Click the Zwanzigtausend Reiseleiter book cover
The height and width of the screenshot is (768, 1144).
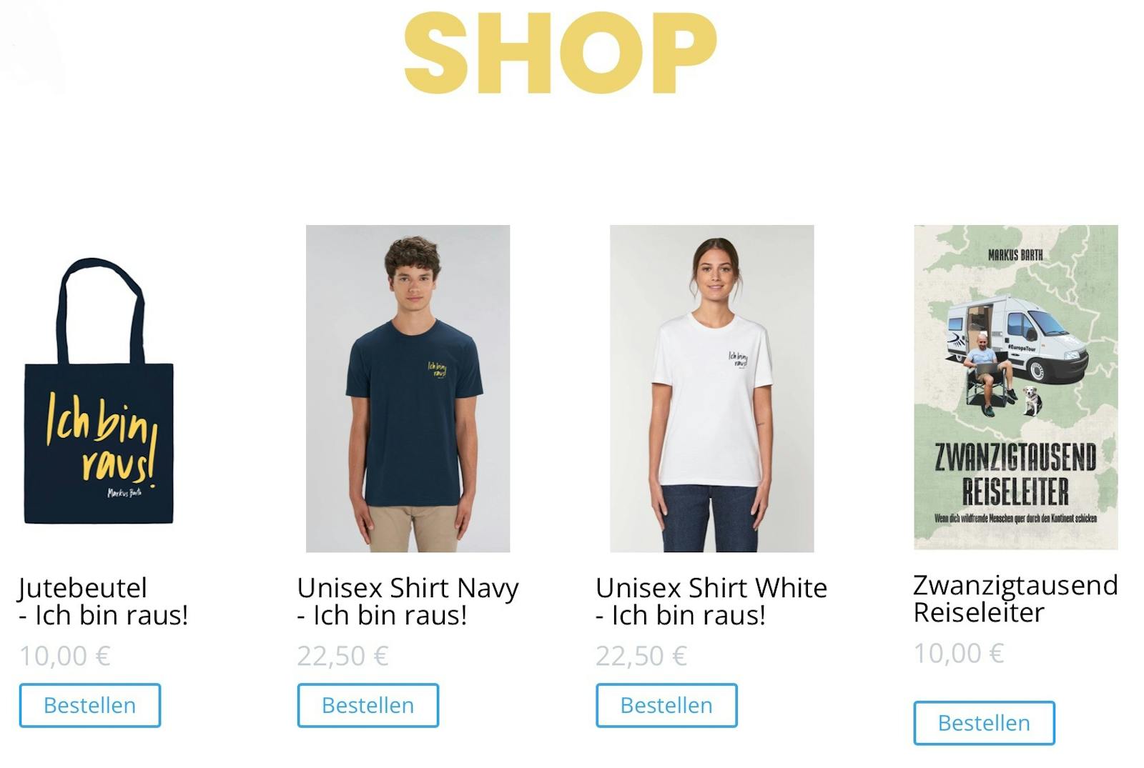1015,387
